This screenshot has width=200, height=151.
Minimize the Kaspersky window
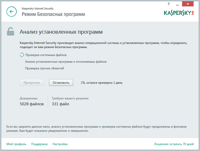(177, 5)
